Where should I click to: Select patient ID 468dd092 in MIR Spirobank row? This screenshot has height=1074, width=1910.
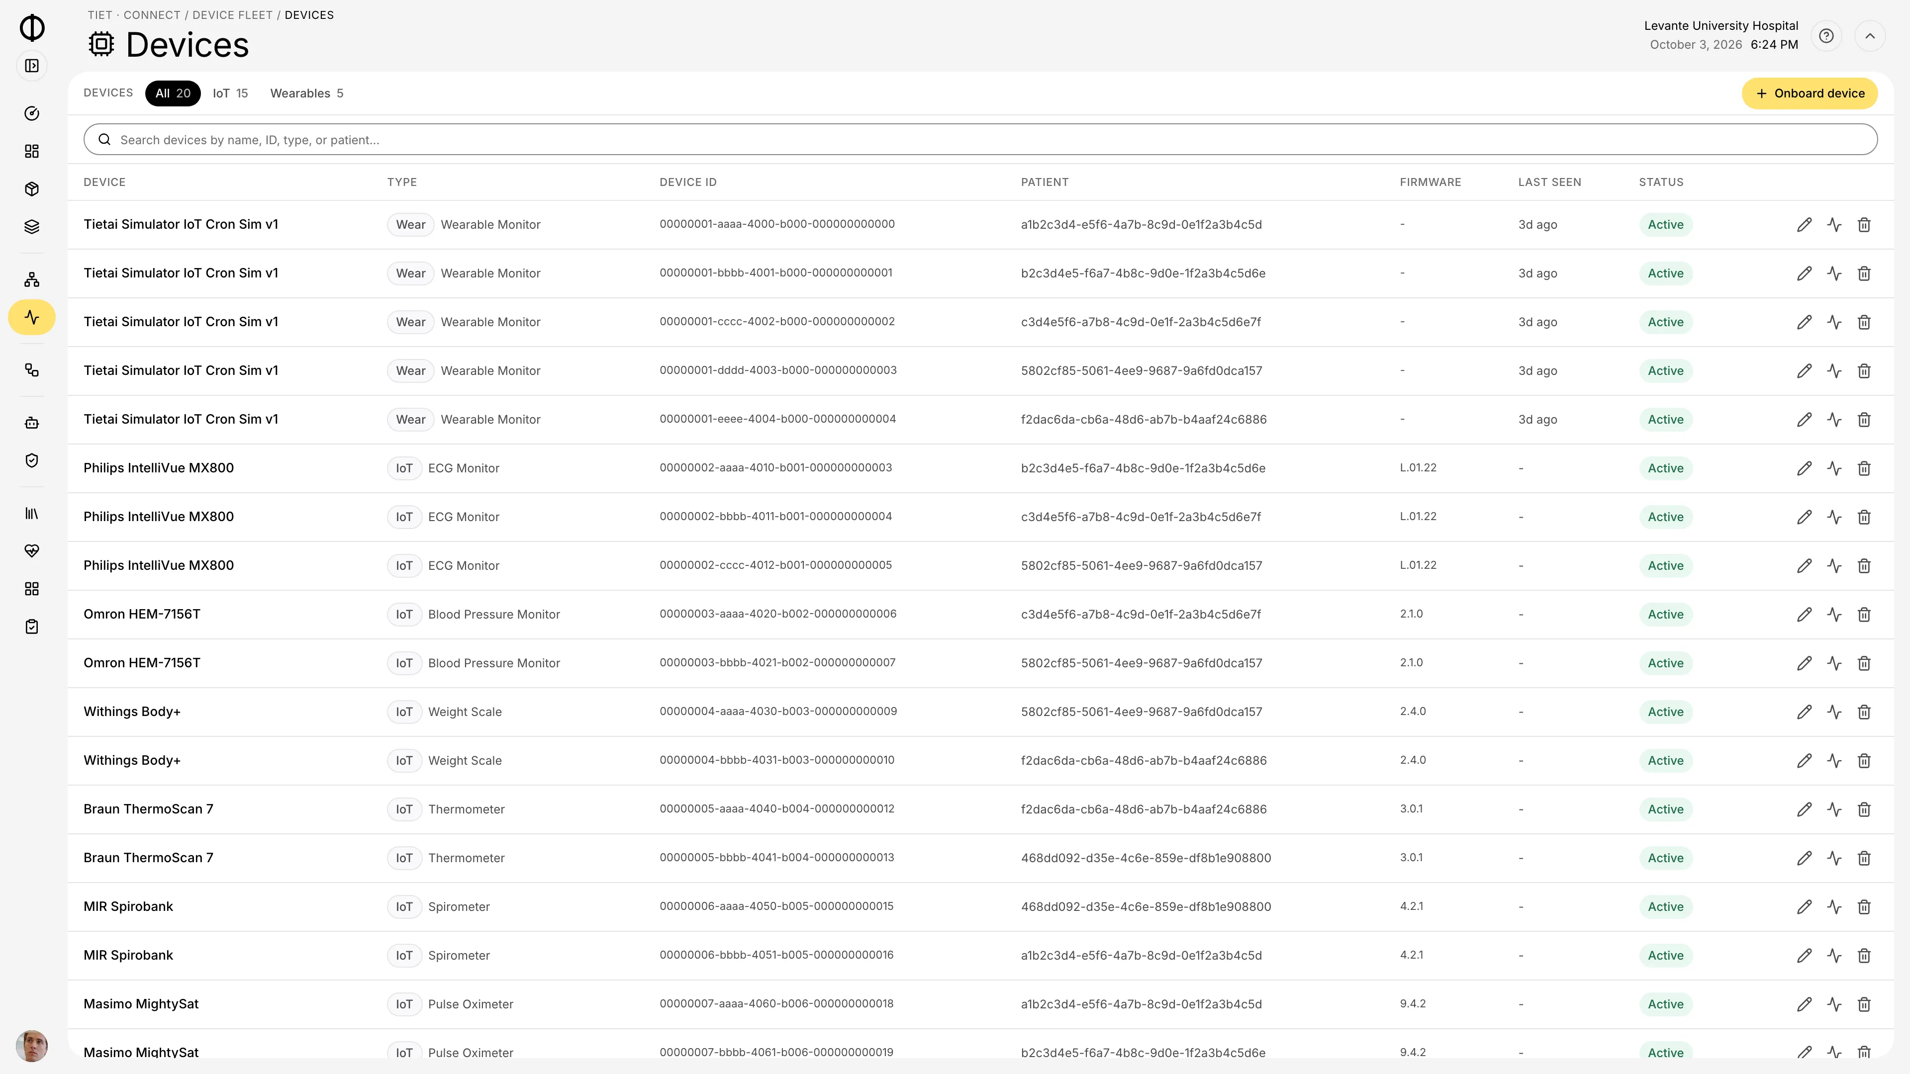[1146, 906]
